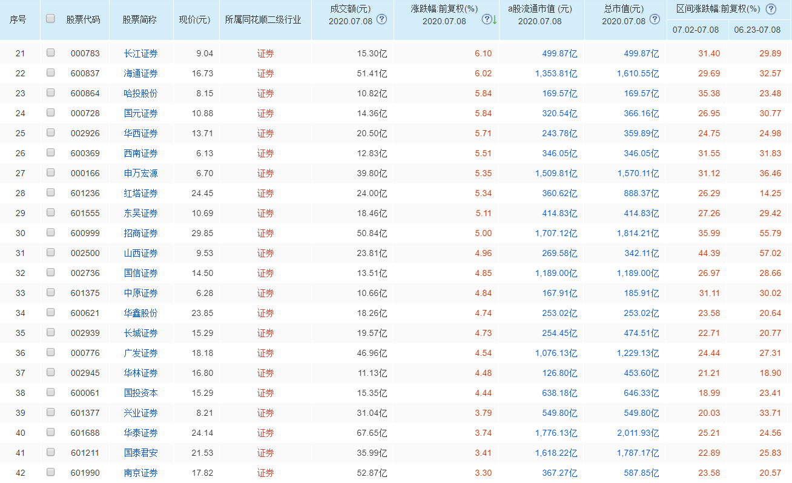Click row number 42
Viewport: 792px width, 483px height.
coord(21,473)
